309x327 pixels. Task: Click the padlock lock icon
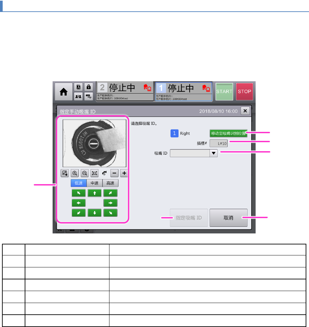(88, 87)
